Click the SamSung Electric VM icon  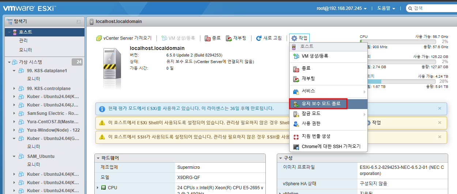[21, 113]
